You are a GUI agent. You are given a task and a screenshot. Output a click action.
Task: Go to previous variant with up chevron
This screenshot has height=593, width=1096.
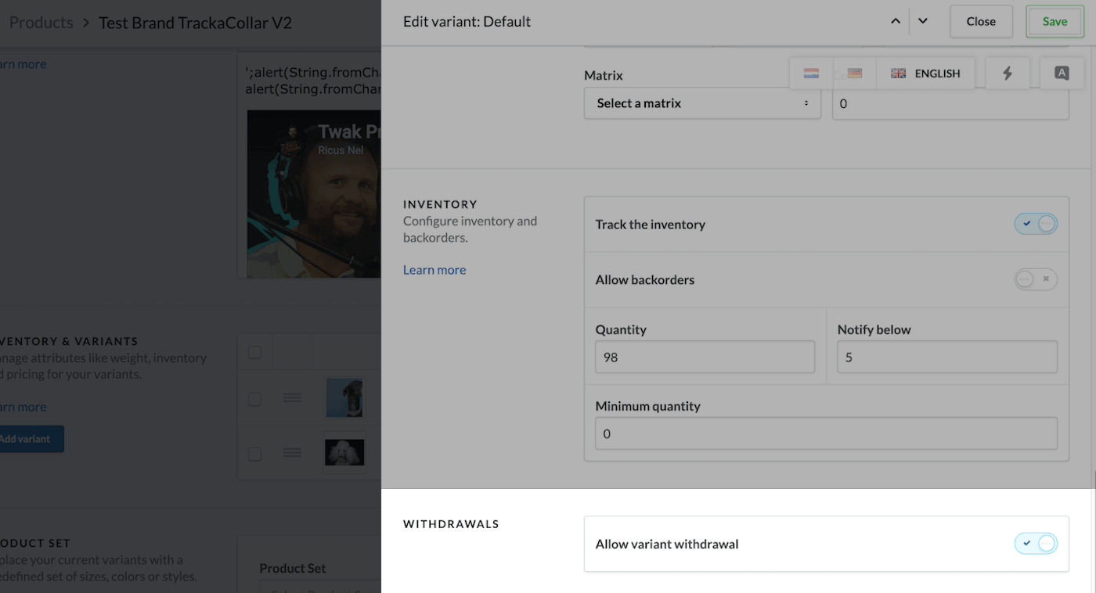pyautogui.click(x=895, y=22)
